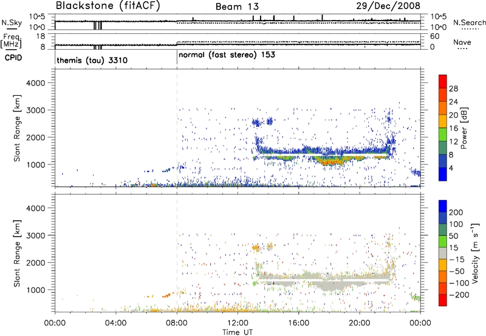Click the "N.Search" legend label

[x=469, y=22]
